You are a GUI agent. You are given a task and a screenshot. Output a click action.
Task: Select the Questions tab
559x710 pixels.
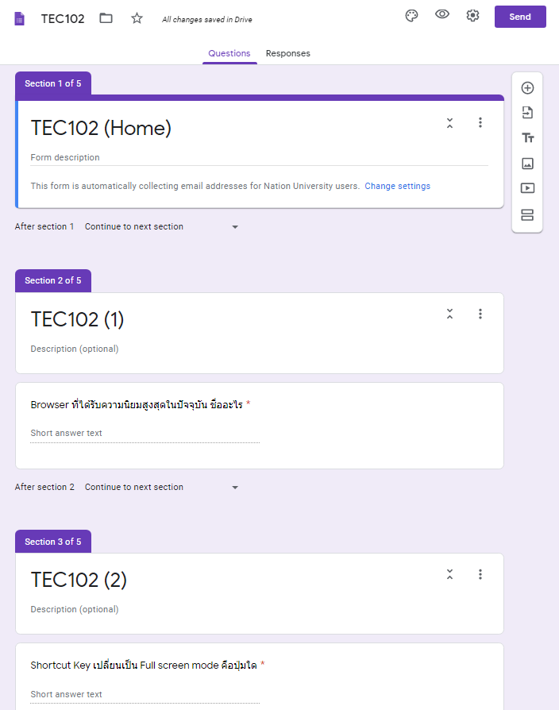(229, 54)
